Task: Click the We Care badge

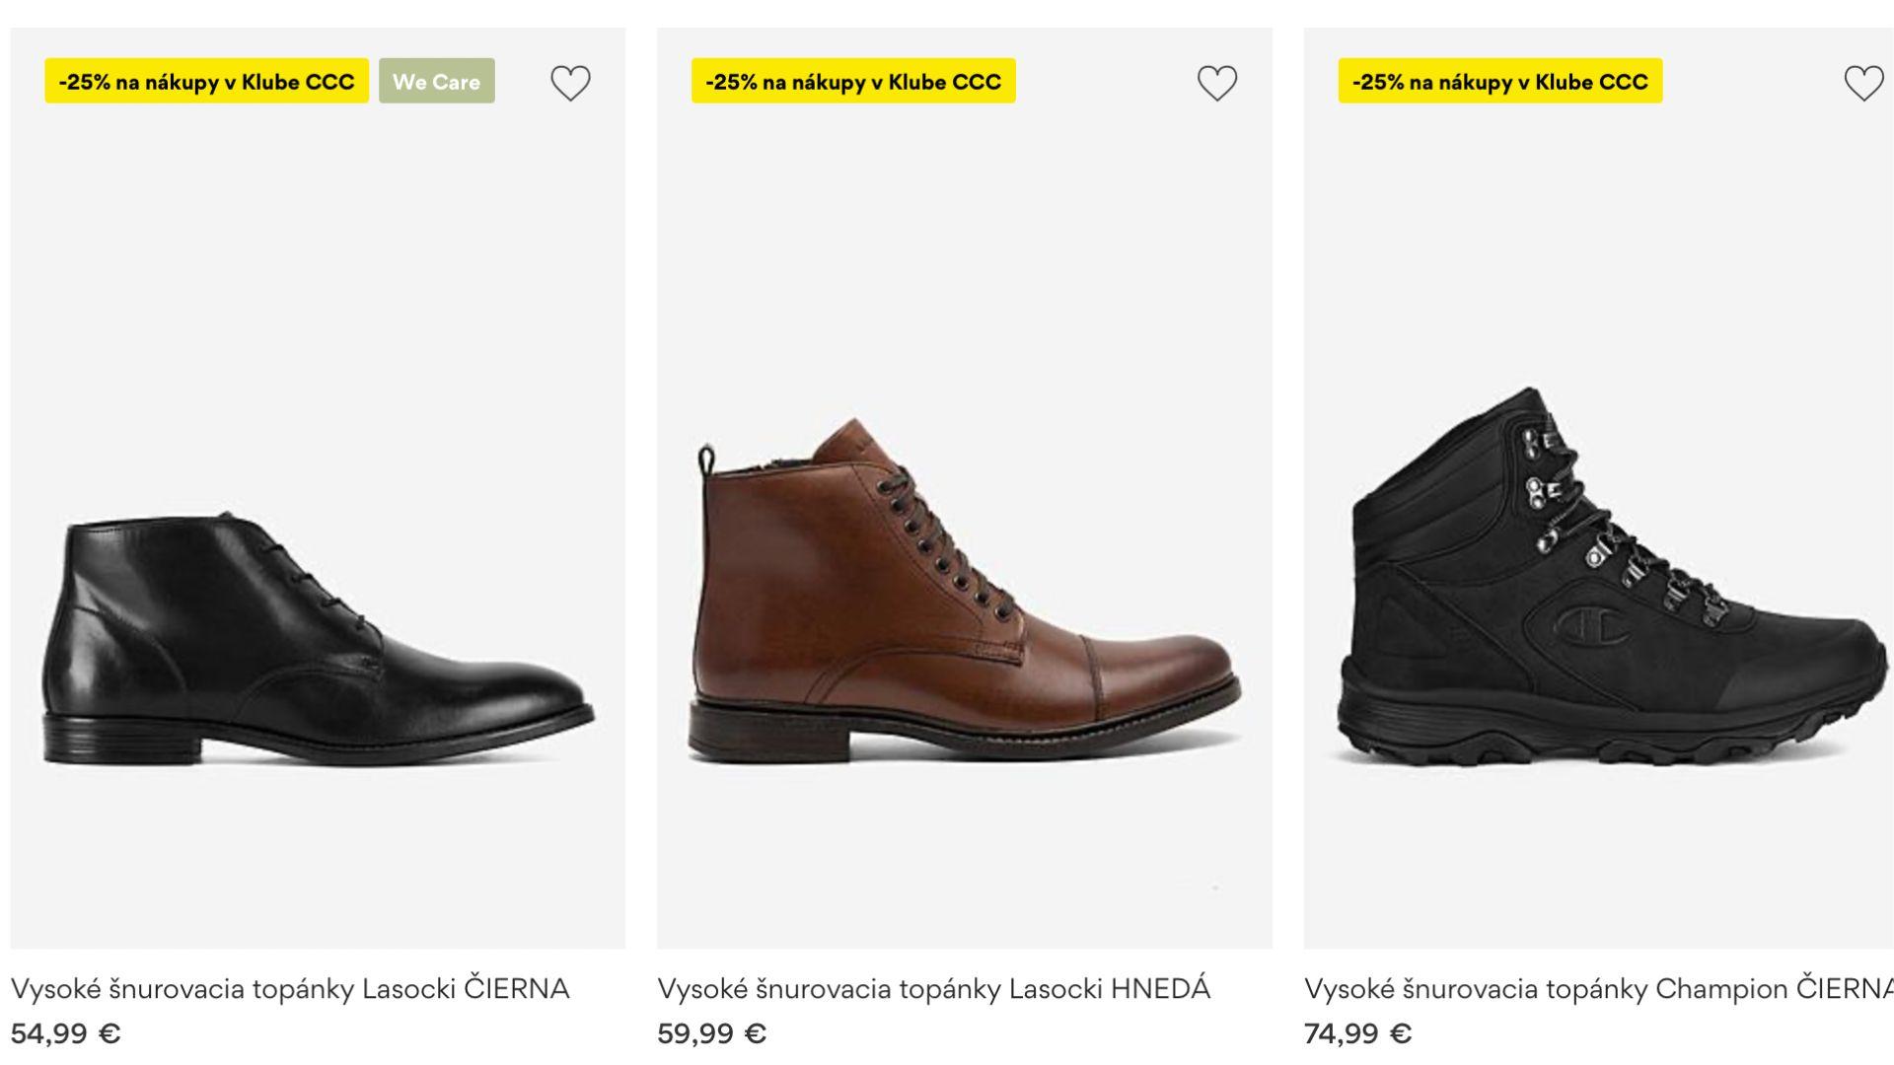Action: [x=436, y=82]
